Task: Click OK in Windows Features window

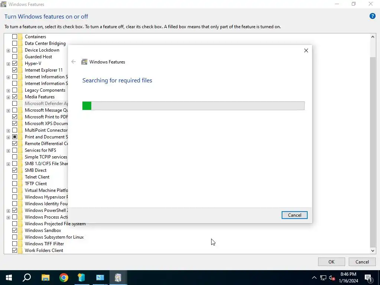Action: 331,262
